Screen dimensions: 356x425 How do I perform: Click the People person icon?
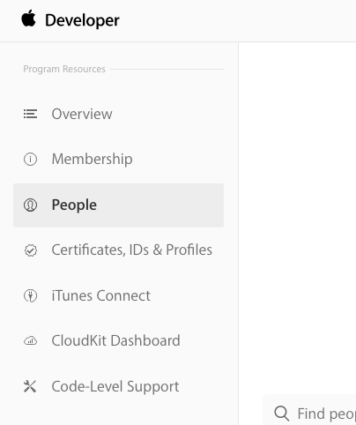(30, 205)
